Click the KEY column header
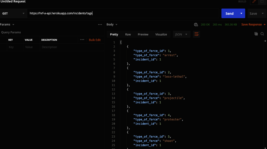267x149 pixels. pyautogui.click(x=10, y=40)
